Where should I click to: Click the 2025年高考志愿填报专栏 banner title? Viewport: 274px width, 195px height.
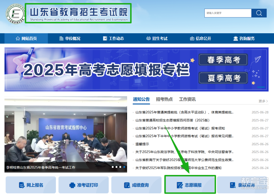tap(106, 70)
